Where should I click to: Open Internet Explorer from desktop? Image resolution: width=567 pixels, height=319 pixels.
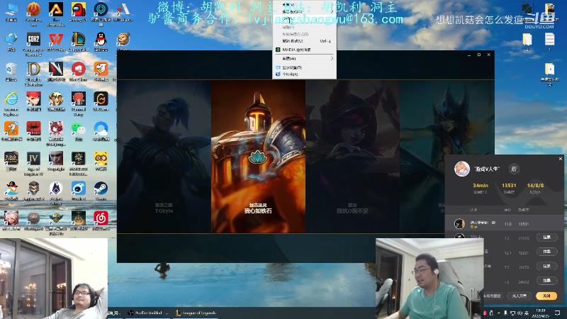pyautogui.click(x=11, y=103)
